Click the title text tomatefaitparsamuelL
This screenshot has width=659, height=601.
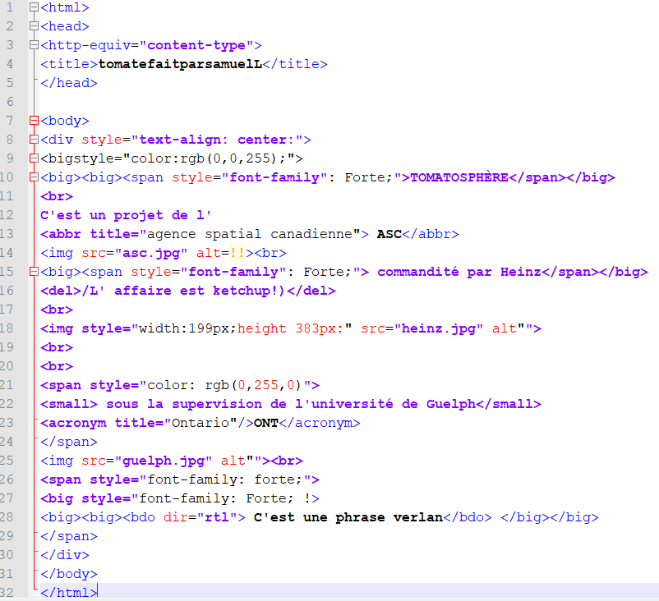(x=180, y=64)
